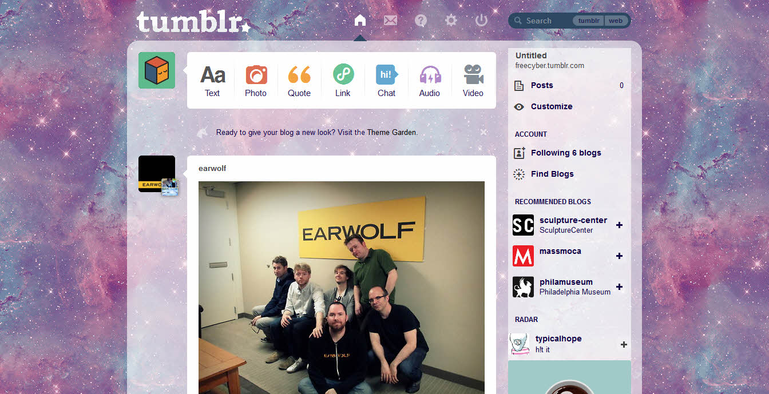Switch search scope to web
The width and height of the screenshot is (769, 394).
point(616,21)
